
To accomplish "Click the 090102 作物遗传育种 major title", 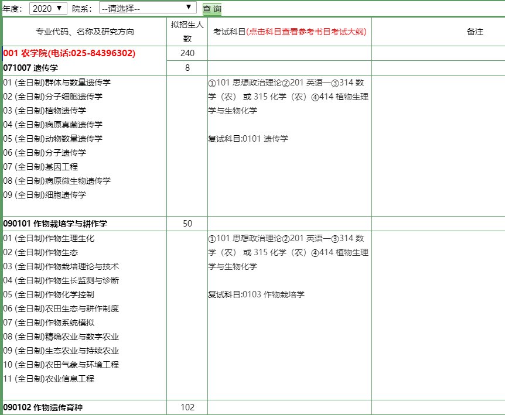I will click(x=47, y=407).
